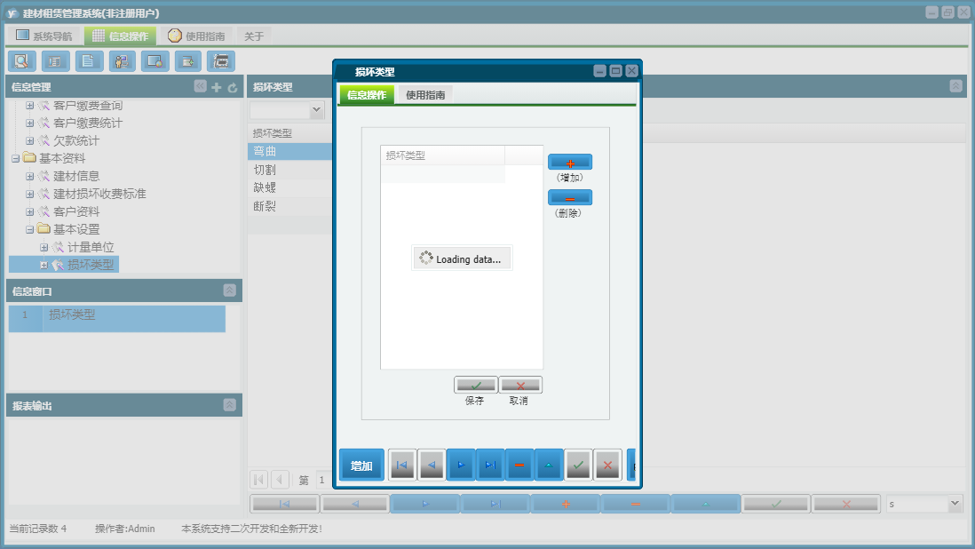The width and height of the screenshot is (975, 549).
Task: Select 客户资料 in the tree
Action: (x=75, y=211)
